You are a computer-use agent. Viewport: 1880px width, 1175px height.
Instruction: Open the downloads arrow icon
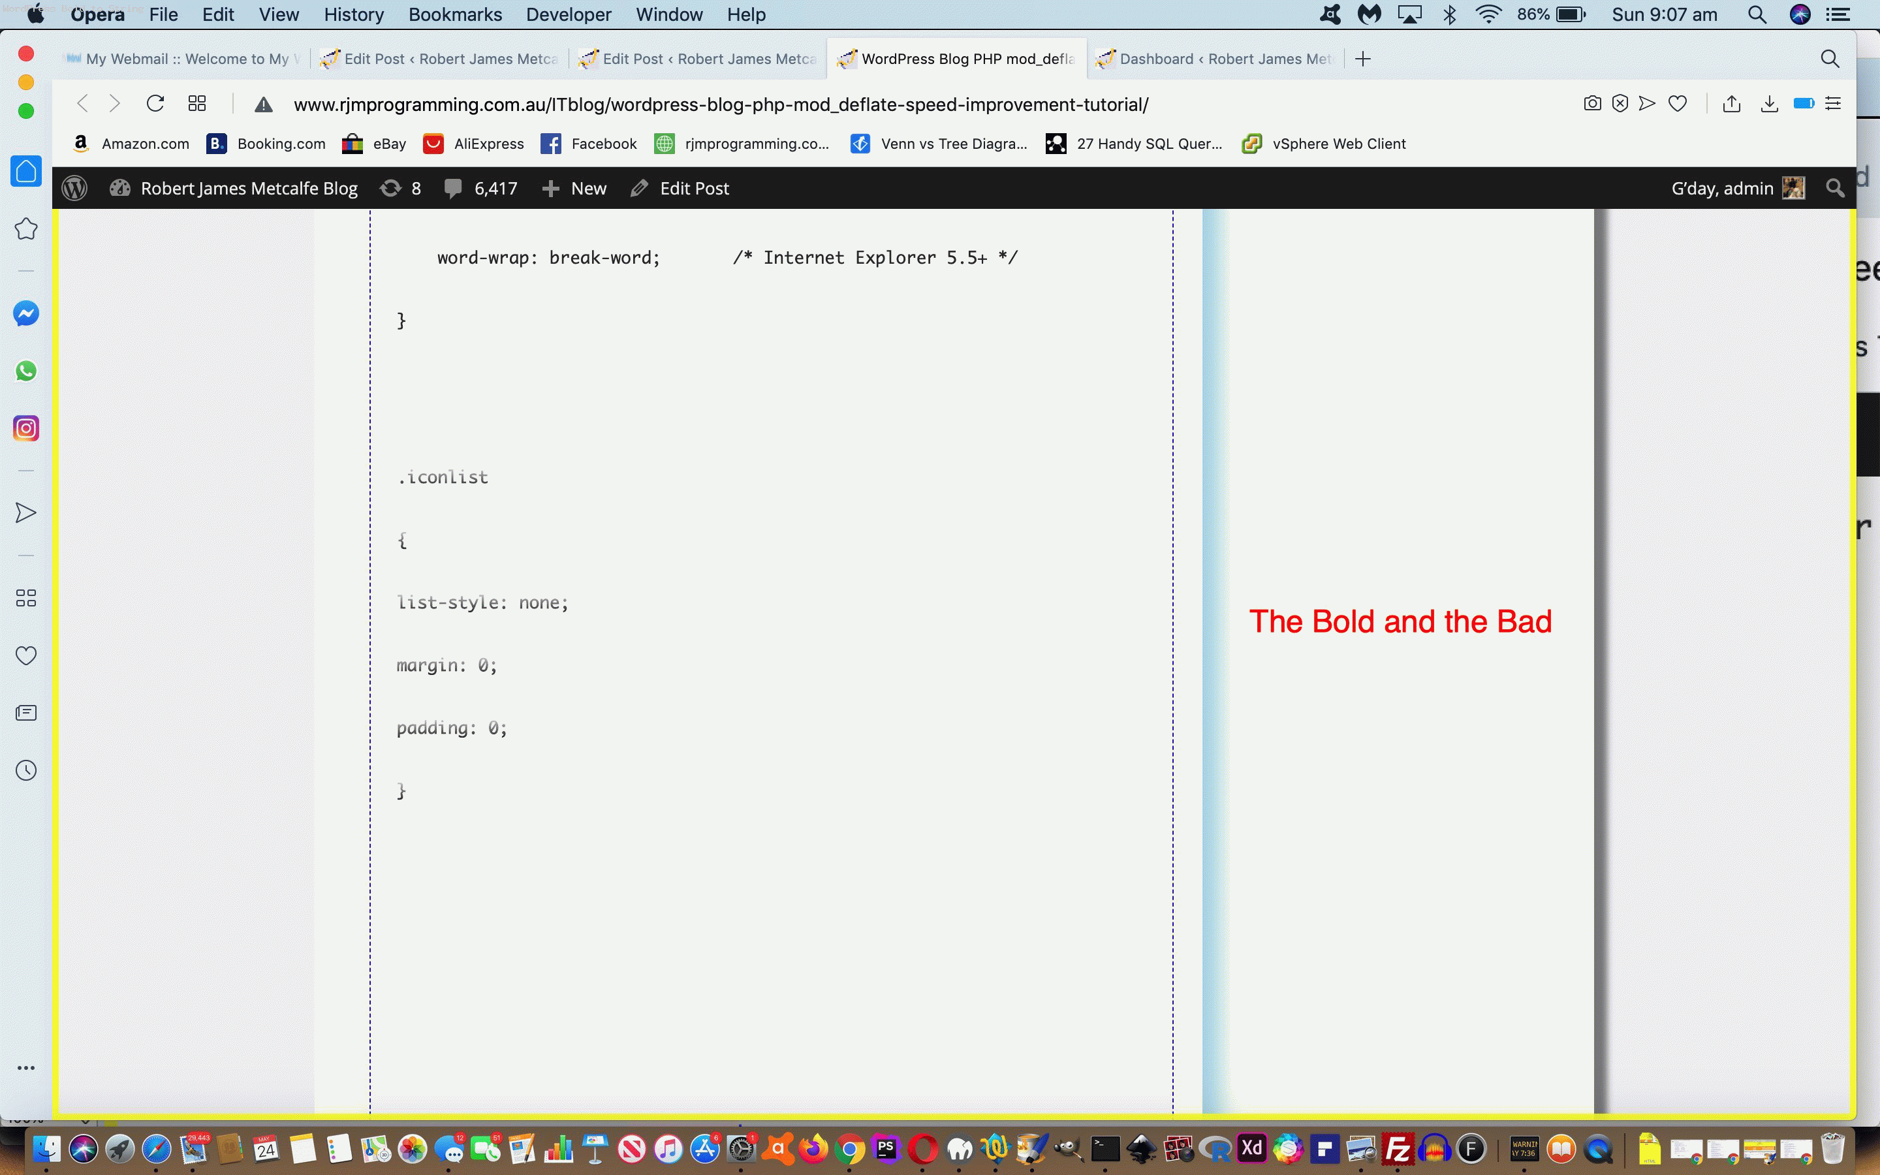(x=1769, y=103)
